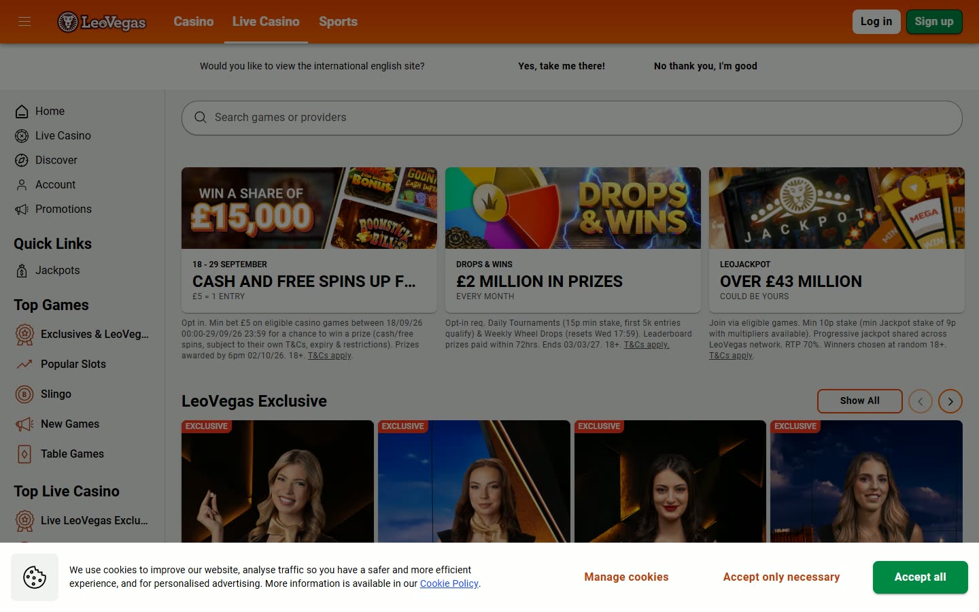Focus the search games or providers field
Viewport: 979px width, 612px height.
(x=572, y=118)
